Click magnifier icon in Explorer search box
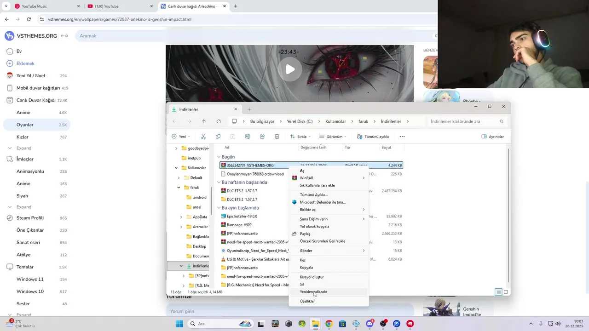 (502, 121)
